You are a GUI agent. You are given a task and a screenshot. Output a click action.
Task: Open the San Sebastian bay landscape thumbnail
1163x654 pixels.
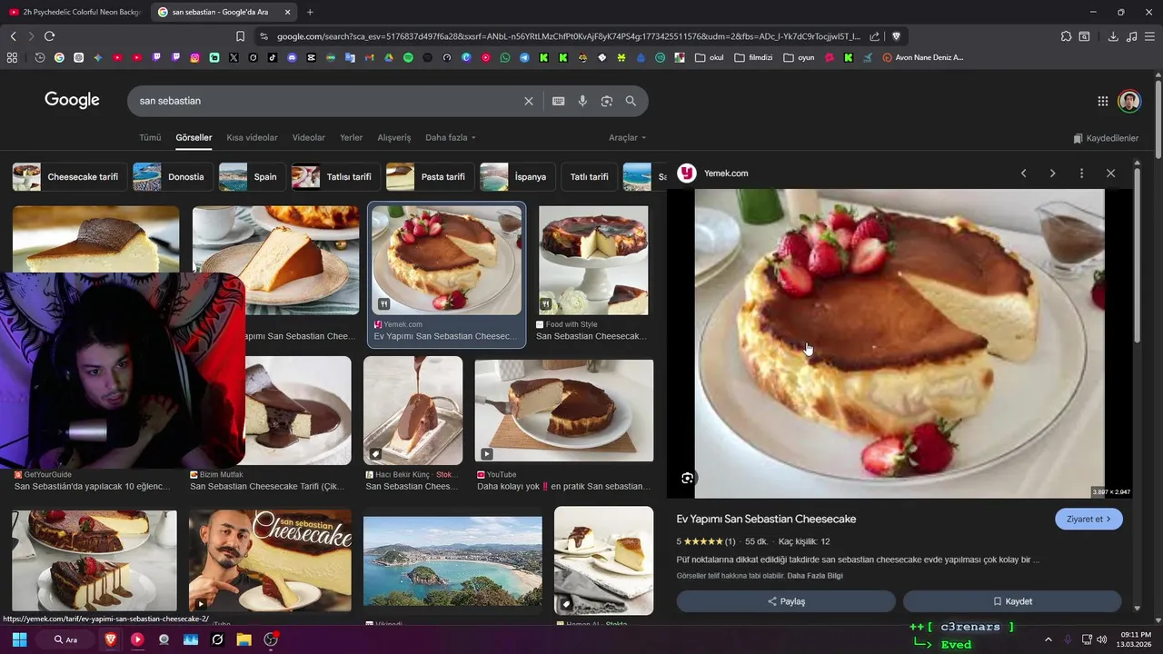click(452, 561)
